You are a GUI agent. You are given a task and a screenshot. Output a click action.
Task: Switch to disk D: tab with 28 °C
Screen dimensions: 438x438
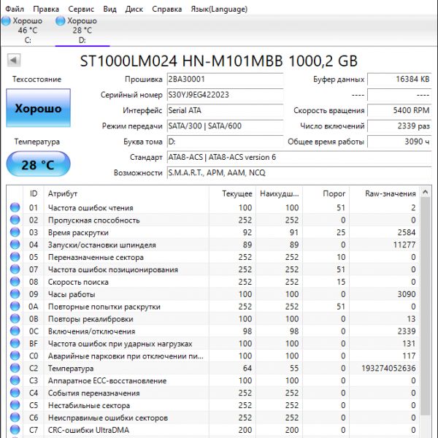81,31
